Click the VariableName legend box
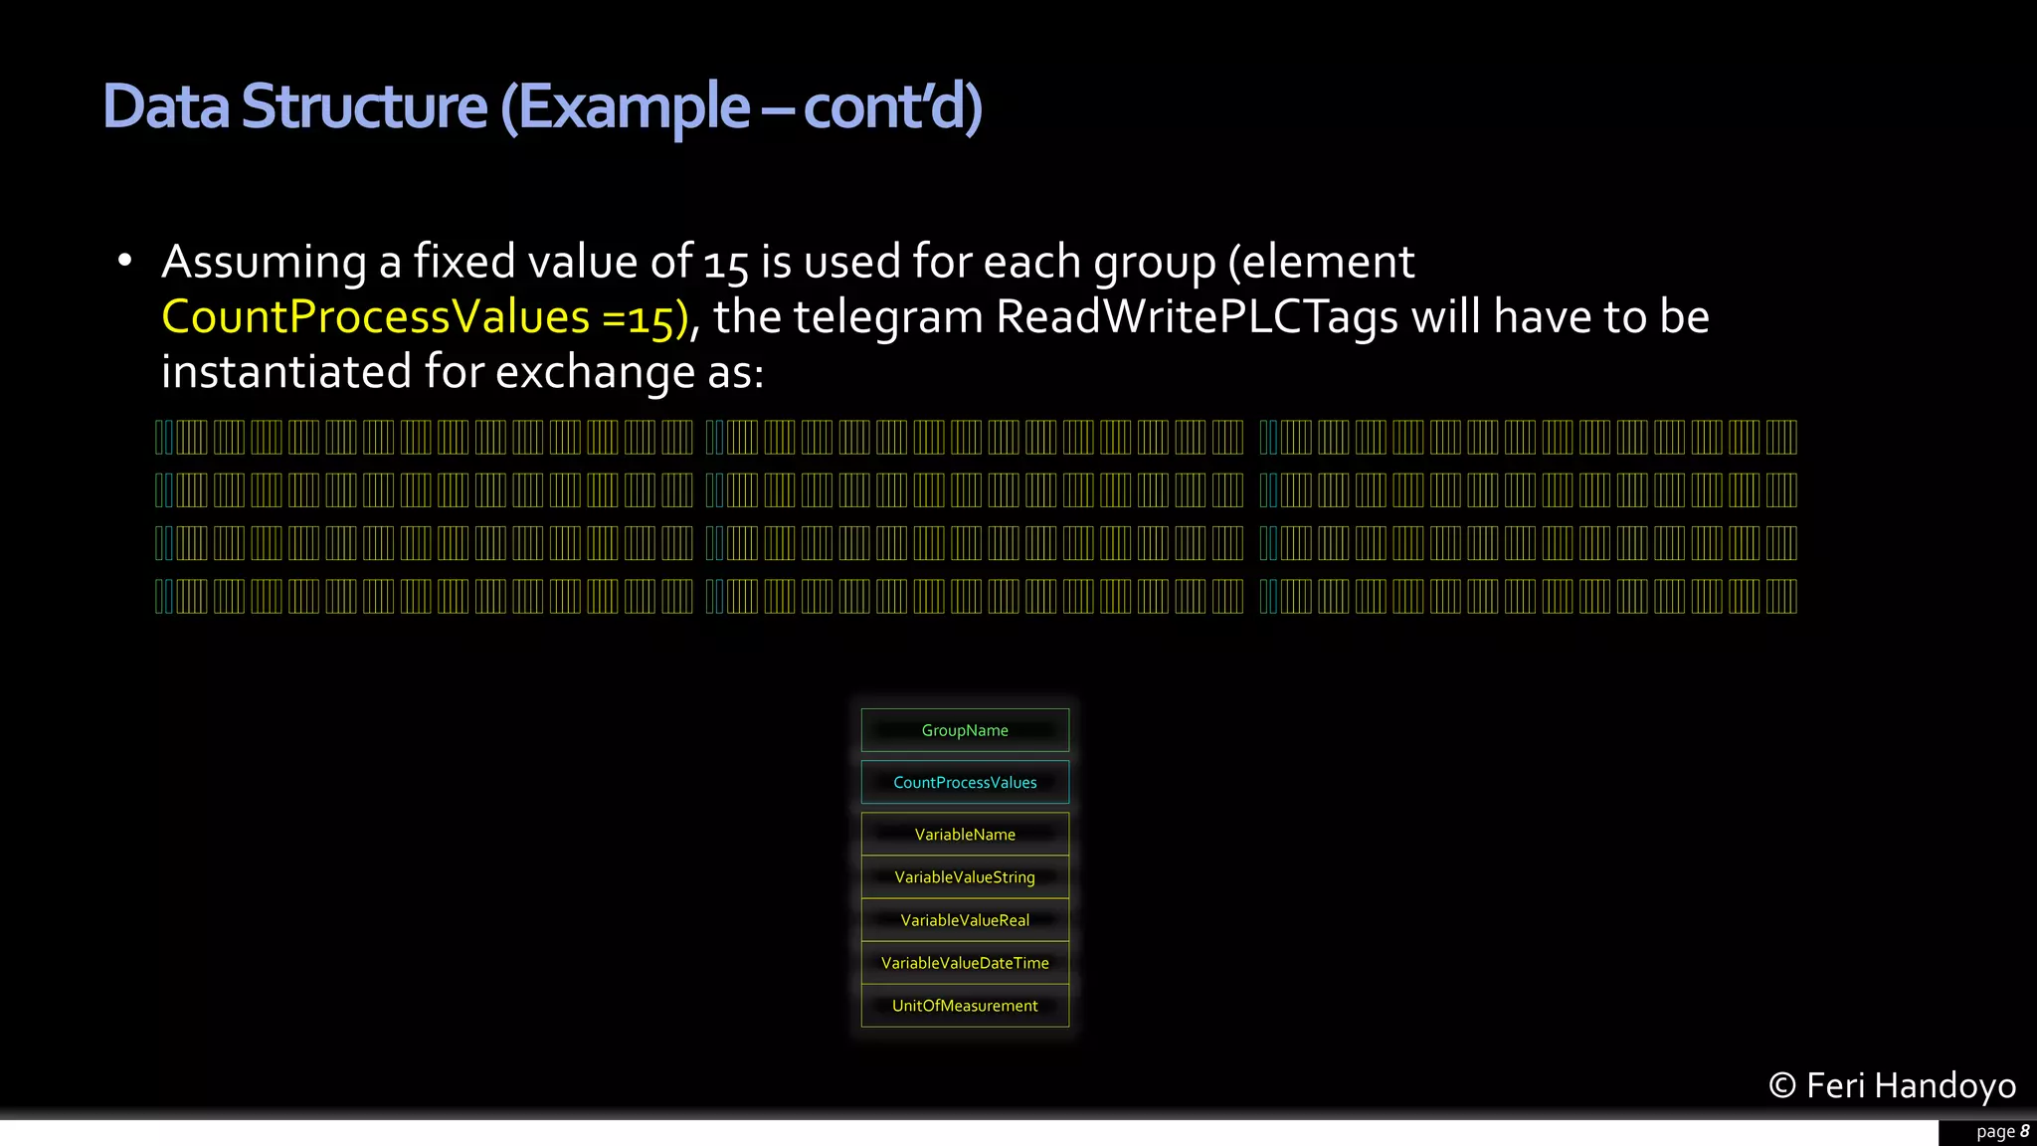This screenshot has height=1146, width=2037. coord(965,834)
